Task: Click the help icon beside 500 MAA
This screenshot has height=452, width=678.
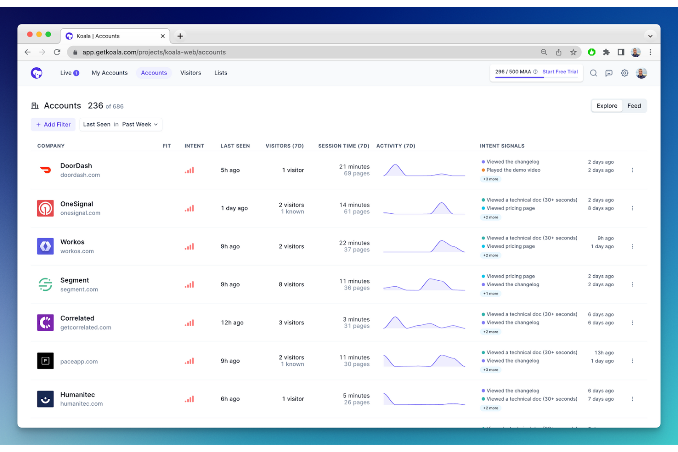Action: point(536,72)
